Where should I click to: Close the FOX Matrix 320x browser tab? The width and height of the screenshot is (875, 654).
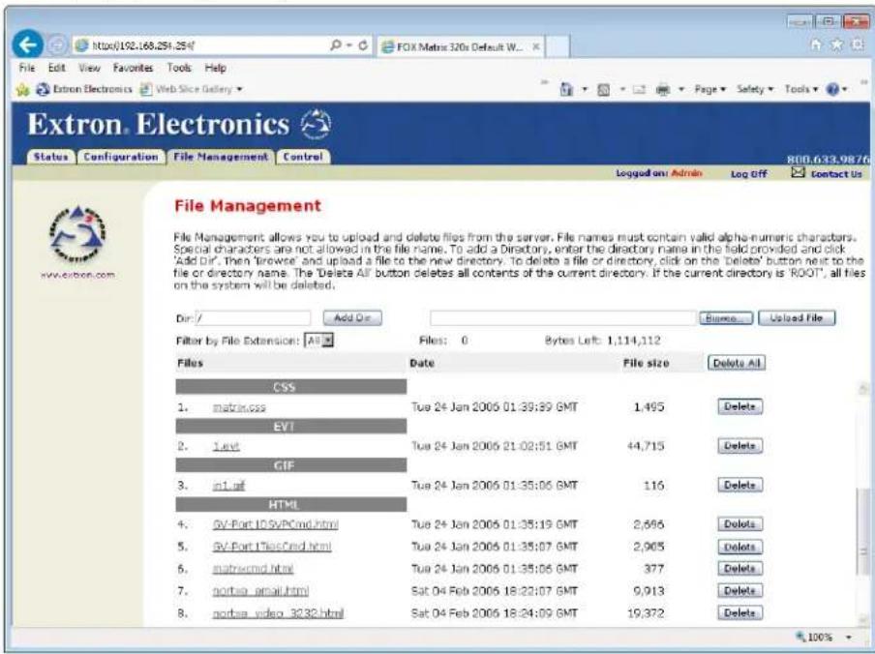[x=535, y=46]
